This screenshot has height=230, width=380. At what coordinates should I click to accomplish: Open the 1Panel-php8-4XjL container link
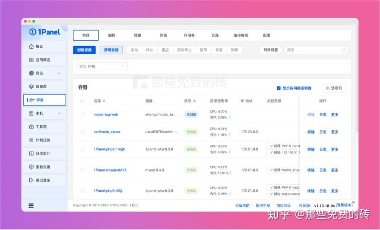coord(108,191)
